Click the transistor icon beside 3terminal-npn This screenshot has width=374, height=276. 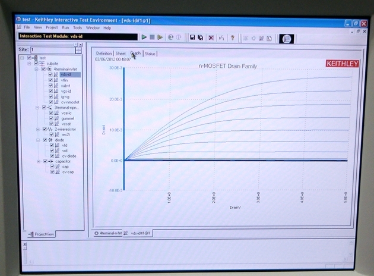[x=50, y=108]
